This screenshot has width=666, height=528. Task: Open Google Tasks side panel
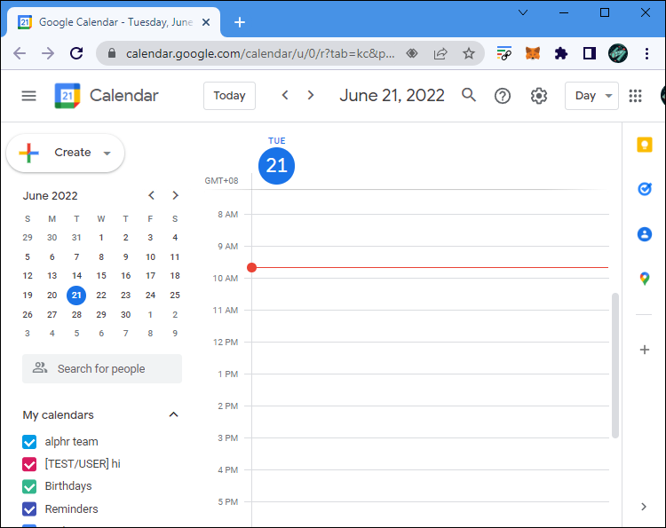pyautogui.click(x=645, y=188)
